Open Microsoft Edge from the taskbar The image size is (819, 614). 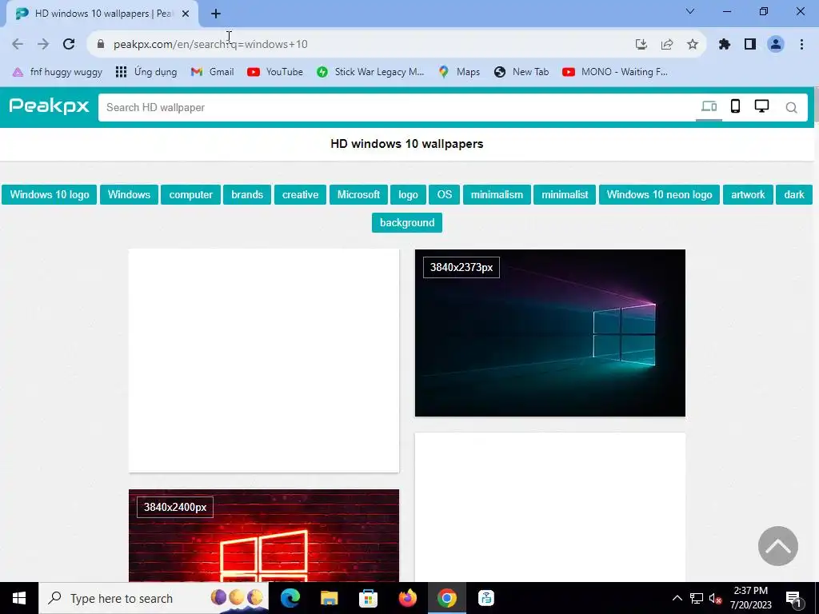click(x=290, y=598)
